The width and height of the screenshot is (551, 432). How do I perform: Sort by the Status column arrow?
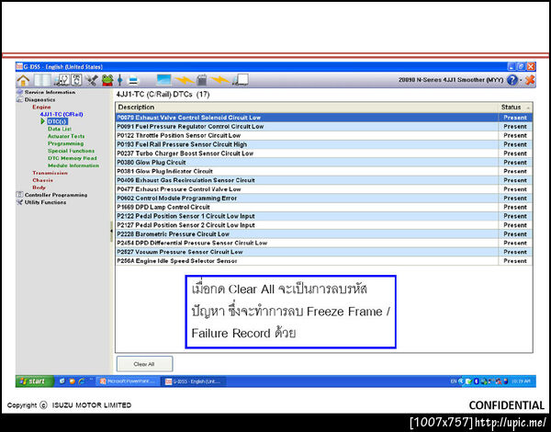click(528, 108)
